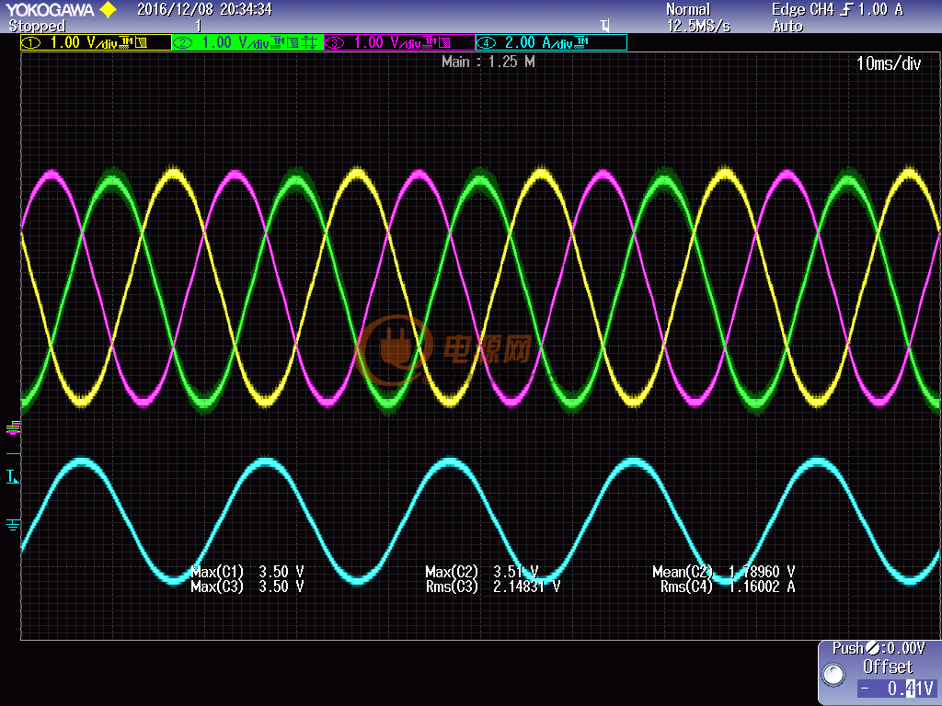This screenshot has height=706, width=942.
Task: Click the cyan trigger level T marker
Action: pyautogui.click(x=12, y=477)
